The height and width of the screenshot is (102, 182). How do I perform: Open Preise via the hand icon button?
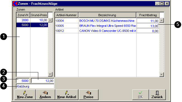point(88,95)
